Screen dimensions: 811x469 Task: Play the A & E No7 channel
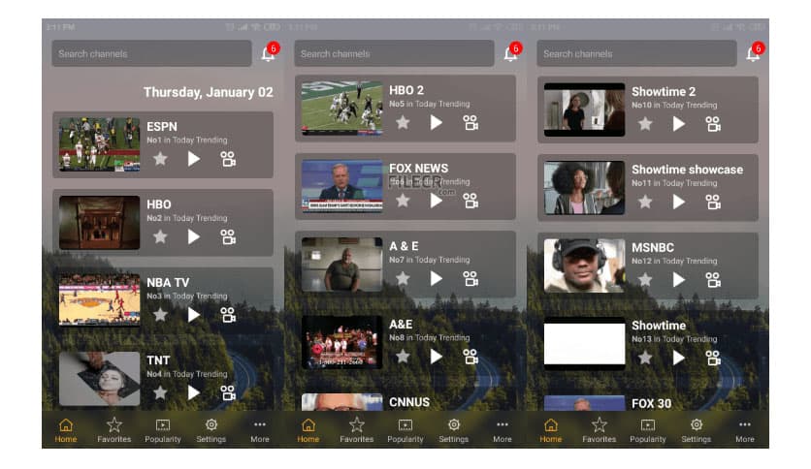tap(436, 278)
